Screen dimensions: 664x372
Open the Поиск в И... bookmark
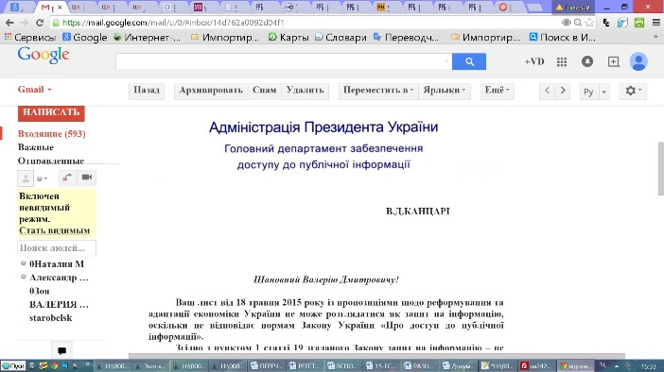(x=563, y=38)
